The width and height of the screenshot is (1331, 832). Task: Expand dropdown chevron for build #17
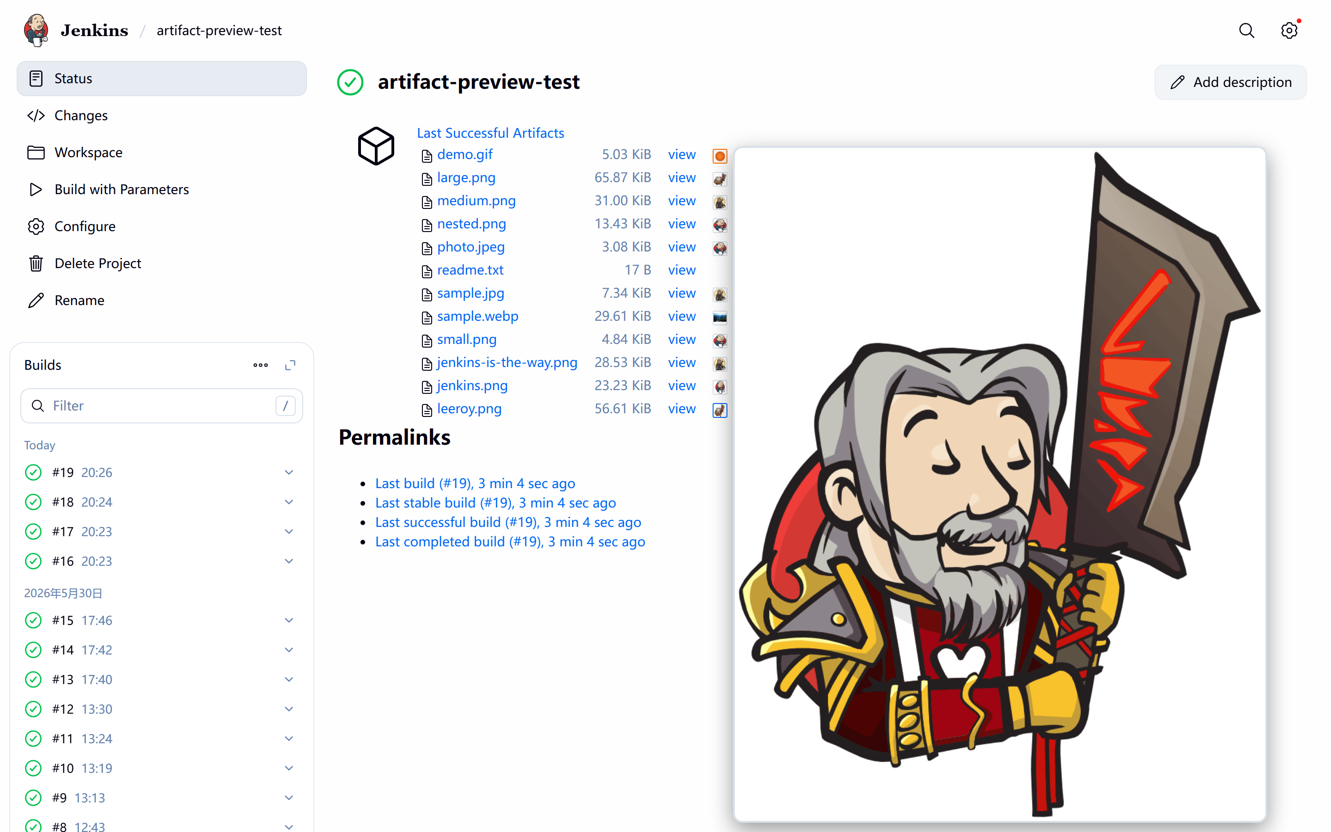289,532
